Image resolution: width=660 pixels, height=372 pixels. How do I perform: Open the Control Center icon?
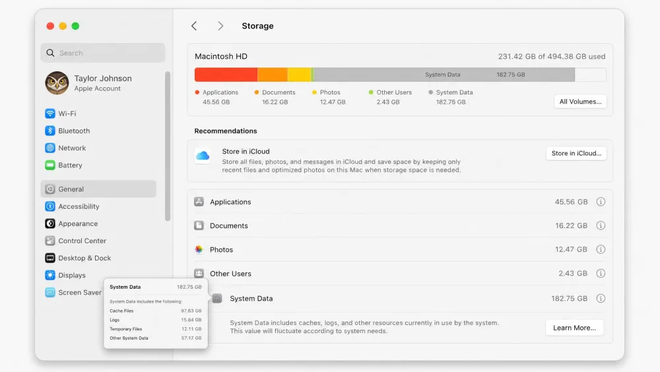pos(50,241)
